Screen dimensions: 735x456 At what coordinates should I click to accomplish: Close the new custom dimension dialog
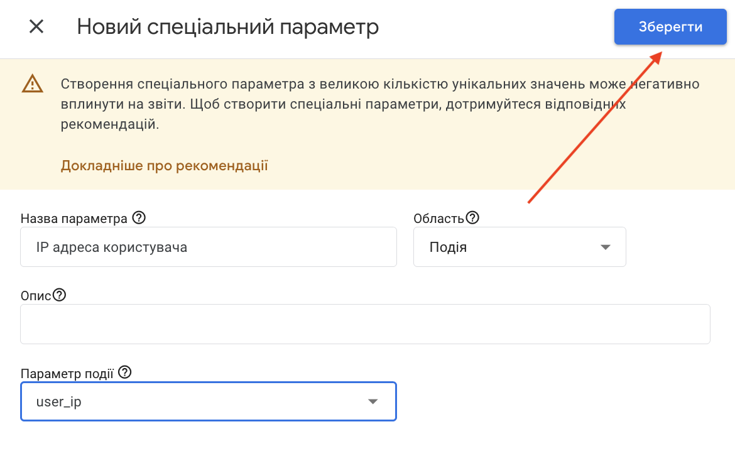click(36, 27)
